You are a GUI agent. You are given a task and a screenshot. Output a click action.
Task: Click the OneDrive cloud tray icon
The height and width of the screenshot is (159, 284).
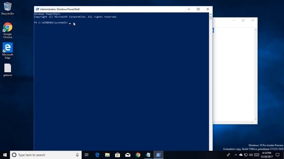click(x=241, y=155)
